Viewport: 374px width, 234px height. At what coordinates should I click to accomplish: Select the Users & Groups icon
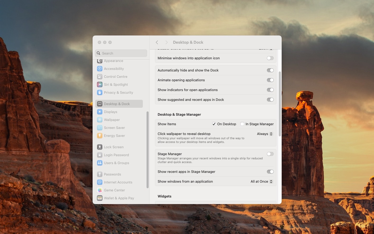100,163
